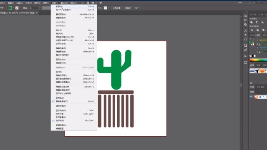This screenshot has height=150, width=267.
Task: Uncheck Smart Guides (Ctrl+U) item
Action: 74,101
